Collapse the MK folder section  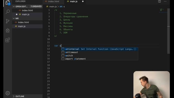(x=14, y=18)
